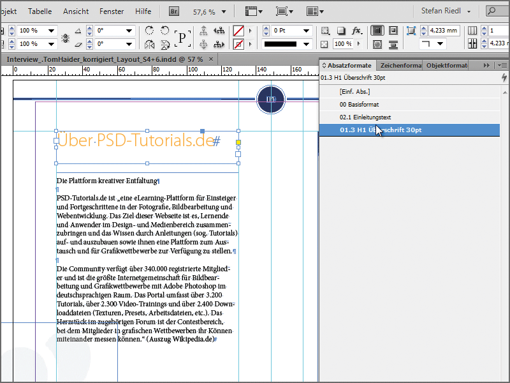Toggle the fill swatch with red slash
Image resolution: width=510 pixels, height=383 pixels.
click(238, 31)
